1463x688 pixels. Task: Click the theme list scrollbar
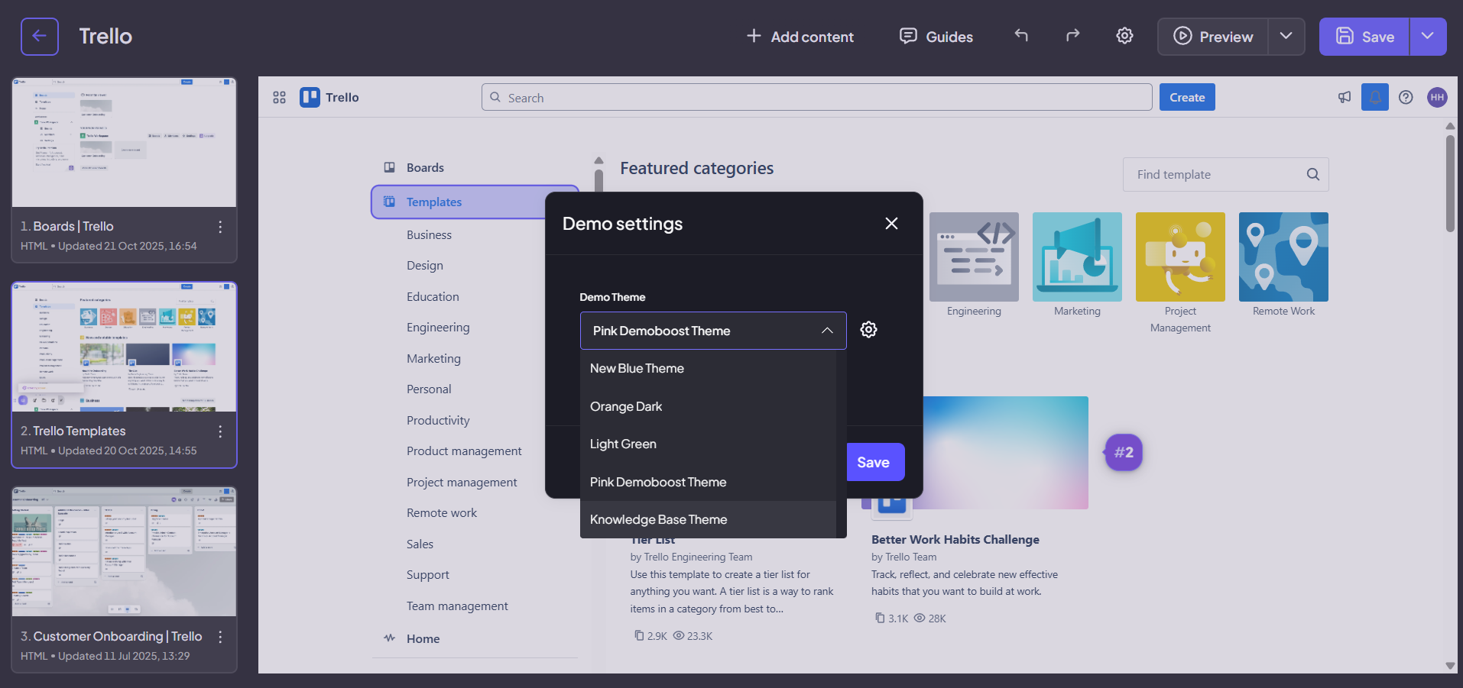point(842,444)
